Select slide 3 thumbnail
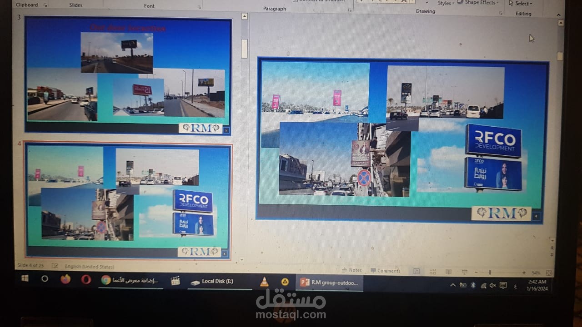This screenshot has width=582, height=327. pyautogui.click(x=128, y=76)
